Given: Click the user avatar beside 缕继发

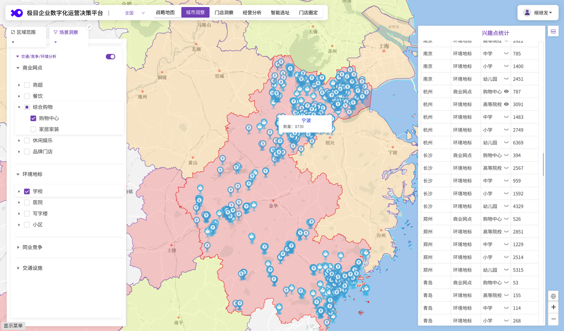Looking at the screenshot, I should (x=527, y=12).
